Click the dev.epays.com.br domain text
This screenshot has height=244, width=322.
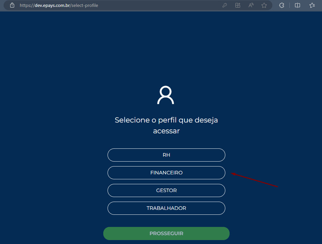point(52,5)
